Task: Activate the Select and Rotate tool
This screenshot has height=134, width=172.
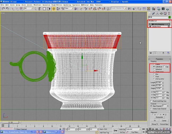Action: click(58, 9)
